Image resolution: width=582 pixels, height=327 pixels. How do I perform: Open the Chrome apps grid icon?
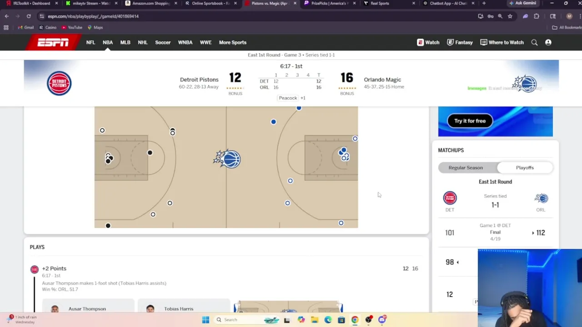pos(6,27)
